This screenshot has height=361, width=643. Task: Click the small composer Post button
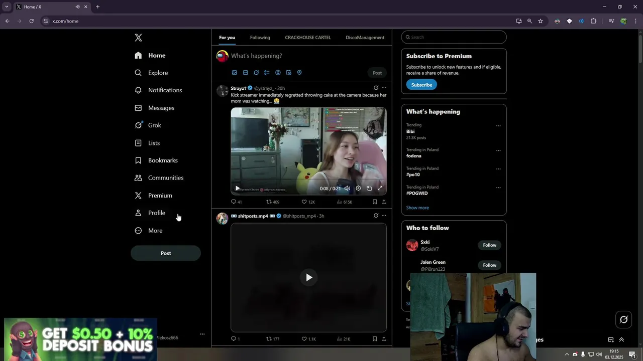click(x=377, y=73)
